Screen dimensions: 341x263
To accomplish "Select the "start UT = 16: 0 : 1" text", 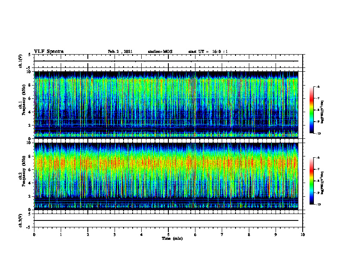I will point(208,52).
